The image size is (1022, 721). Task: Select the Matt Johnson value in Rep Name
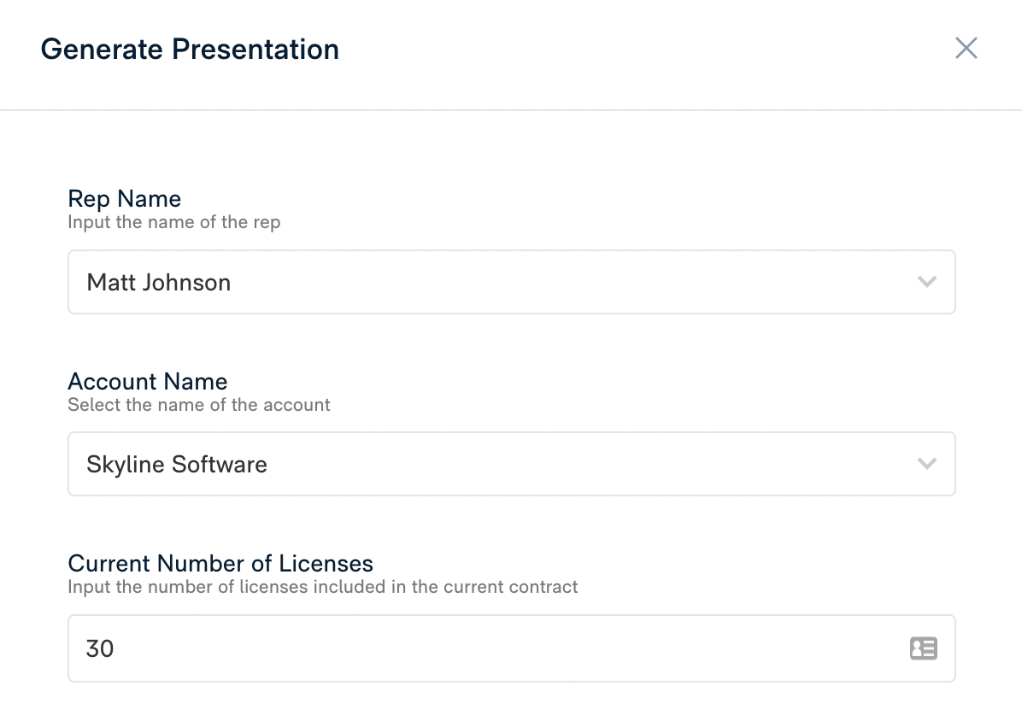click(x=159, y=283)
